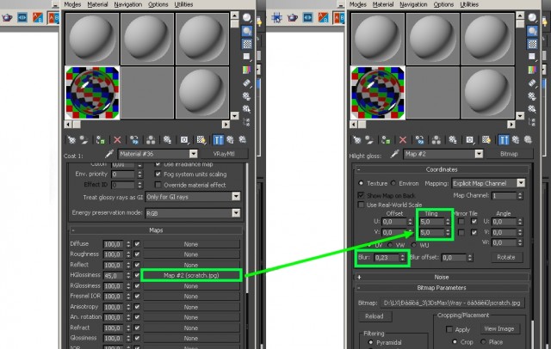
Task: Toggle Fog system units scaling checkbox
Action: click(x=158, y=174)
